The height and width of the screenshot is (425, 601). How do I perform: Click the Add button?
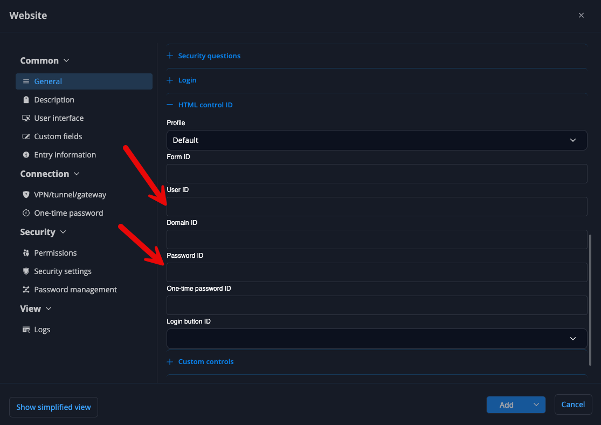pos(507,405)
